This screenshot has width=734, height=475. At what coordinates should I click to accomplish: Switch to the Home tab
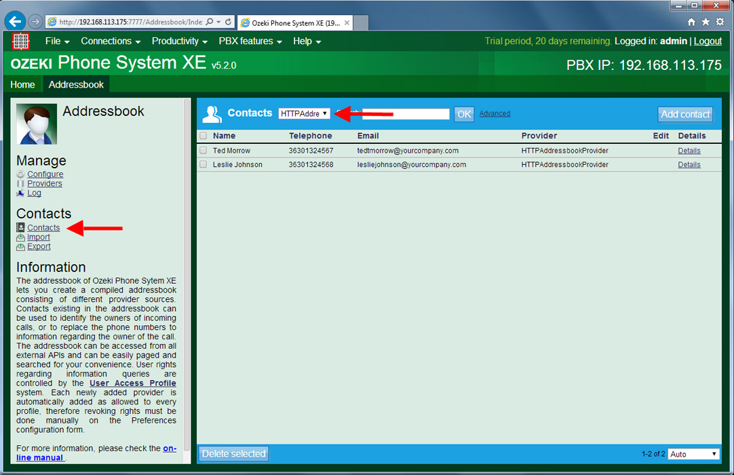[22, 85]
